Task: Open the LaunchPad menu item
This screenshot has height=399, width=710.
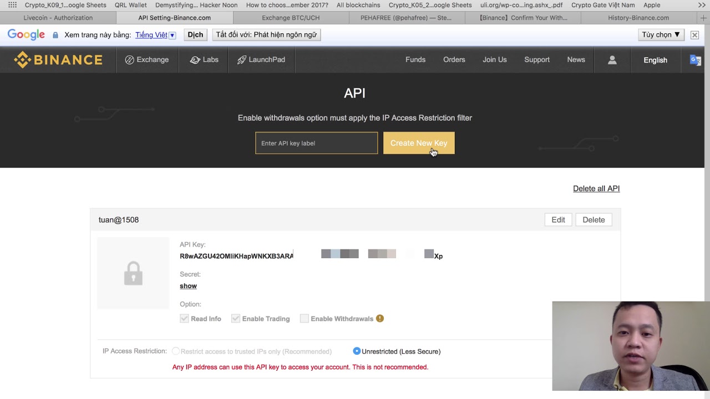Action: [x=261, y=60]
